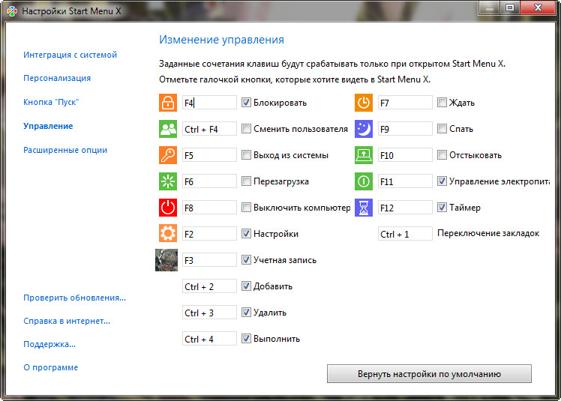The height and width of the screenshot is (401, 561).
Task: Click the Ctrl + 4 hotkey field
Action: [x=209, y=338]
